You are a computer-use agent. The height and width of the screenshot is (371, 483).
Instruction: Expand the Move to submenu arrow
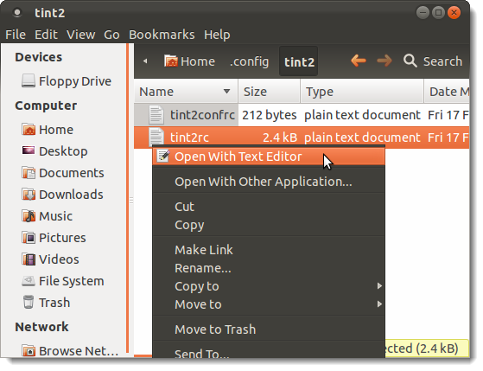(379, 304)
